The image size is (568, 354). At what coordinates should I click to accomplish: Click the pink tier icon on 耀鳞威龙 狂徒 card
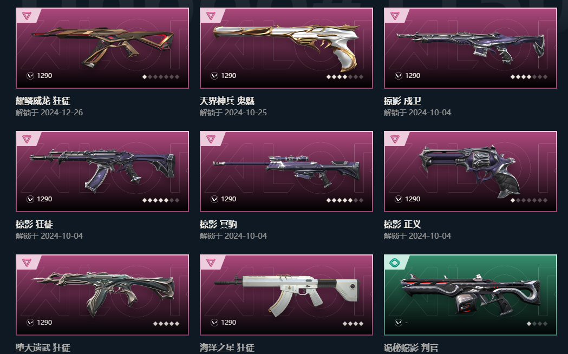(27, 16)
